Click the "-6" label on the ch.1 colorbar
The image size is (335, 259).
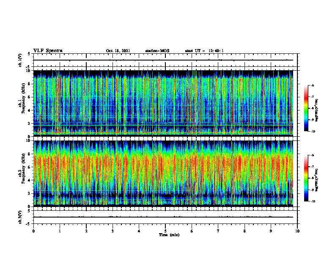click(x=312, y=85)
